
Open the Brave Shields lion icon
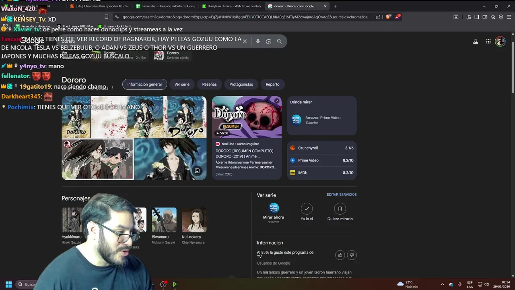(388, 17)
